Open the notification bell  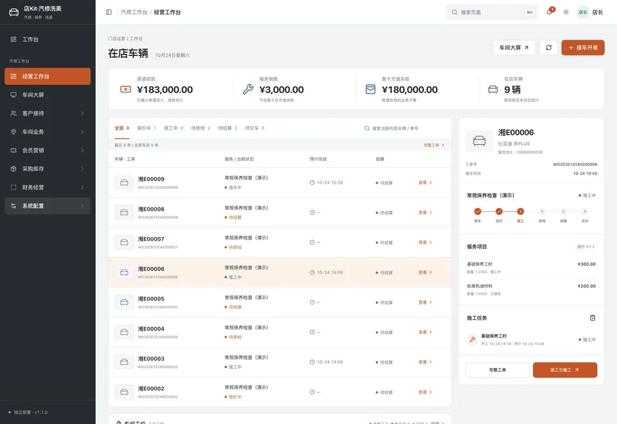[x=549, y=12]
